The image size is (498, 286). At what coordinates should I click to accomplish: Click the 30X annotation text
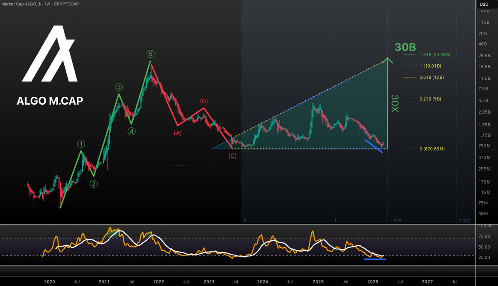(x=395, y=102)
